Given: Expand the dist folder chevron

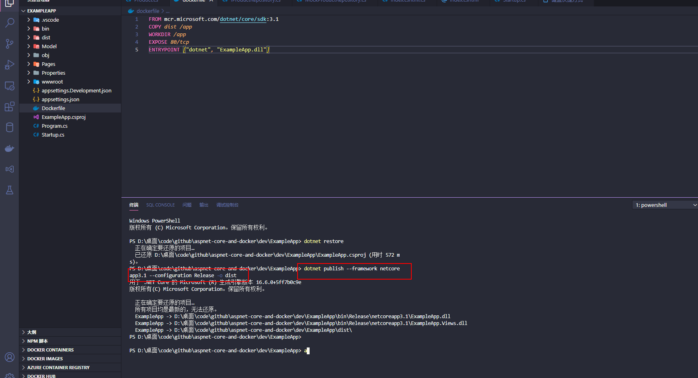Looking at the screenshot, I should tap(29, 37).
